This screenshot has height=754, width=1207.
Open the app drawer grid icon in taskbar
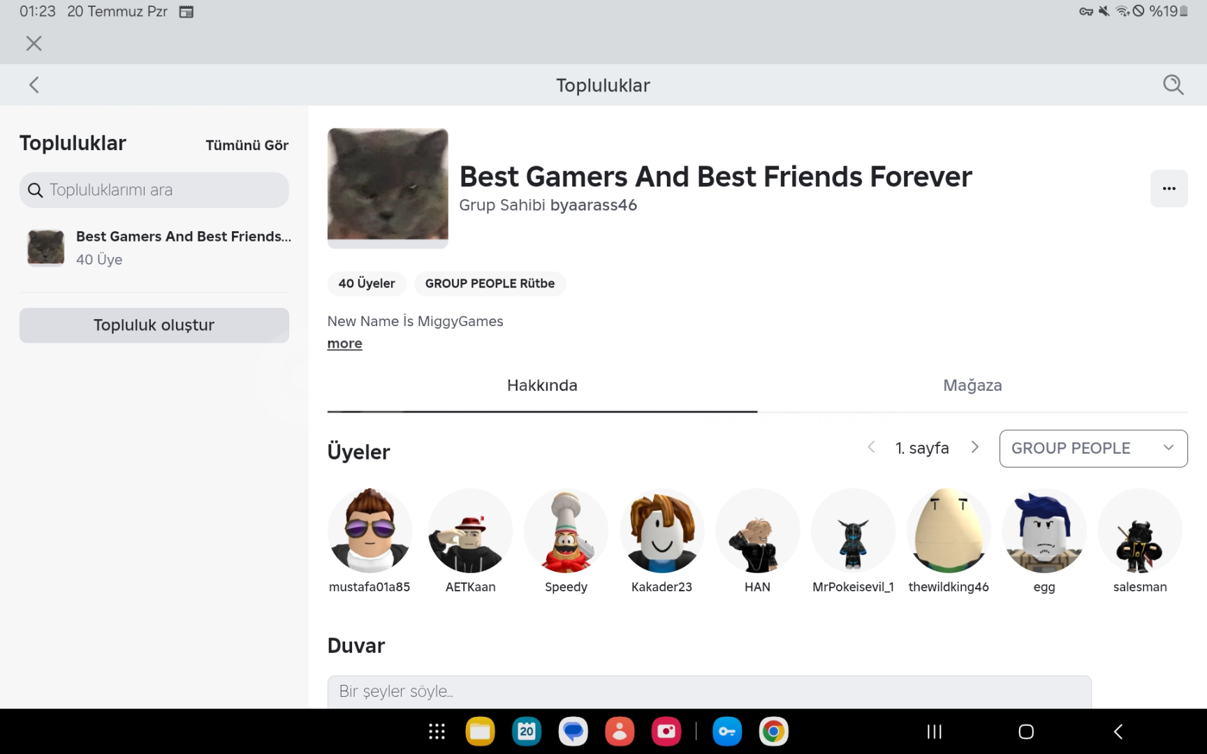click(x=437, y=732)
